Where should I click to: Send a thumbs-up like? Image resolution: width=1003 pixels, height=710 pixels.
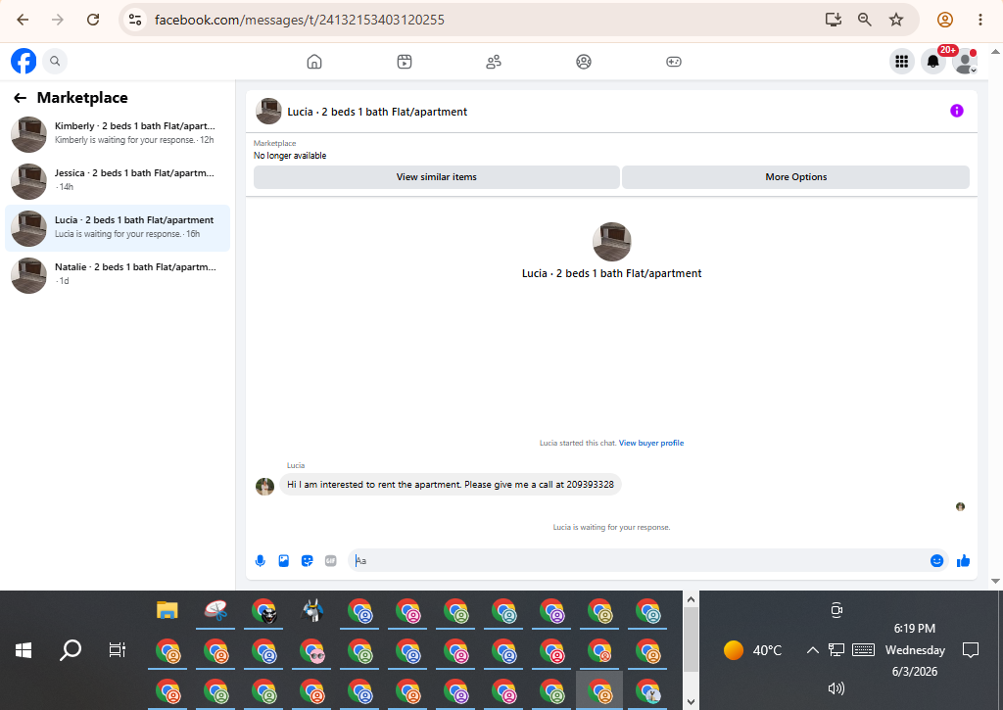click(x=964, y=561)
